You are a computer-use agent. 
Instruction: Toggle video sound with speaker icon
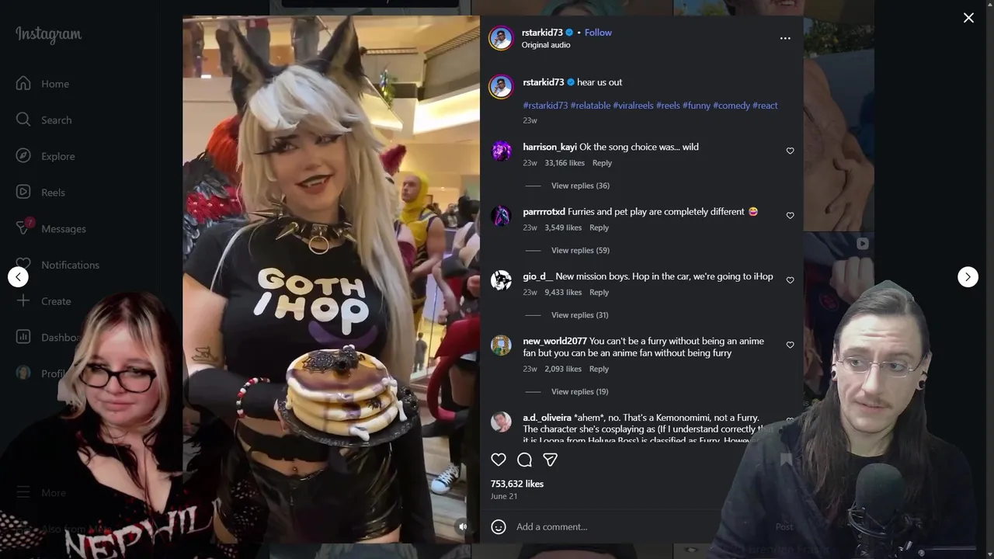pos(463,526)
